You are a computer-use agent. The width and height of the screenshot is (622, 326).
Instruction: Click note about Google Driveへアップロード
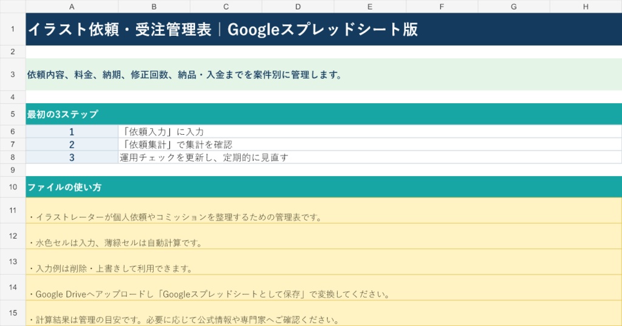(324, 288)
